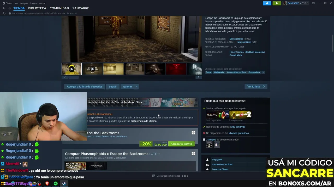Open the Left 4 Dead 2 similar game thumbnail
The image size is (334, 187).
[240, 115]
